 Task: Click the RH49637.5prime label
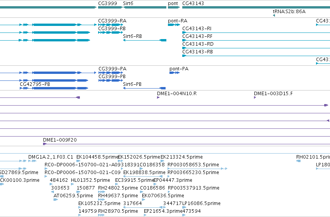pos(118,196)
